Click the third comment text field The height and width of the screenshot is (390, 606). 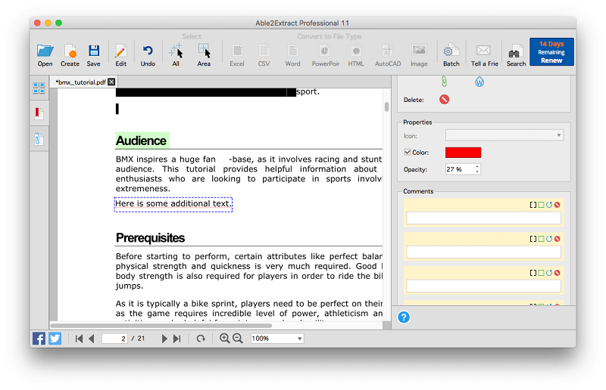pyautogui.click(x=483, y=286)
